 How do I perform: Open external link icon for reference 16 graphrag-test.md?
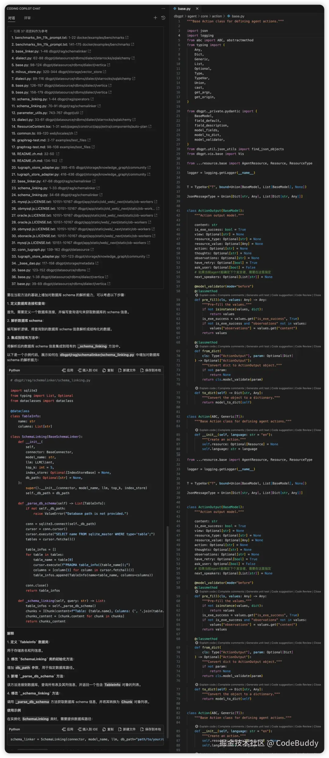89,140
